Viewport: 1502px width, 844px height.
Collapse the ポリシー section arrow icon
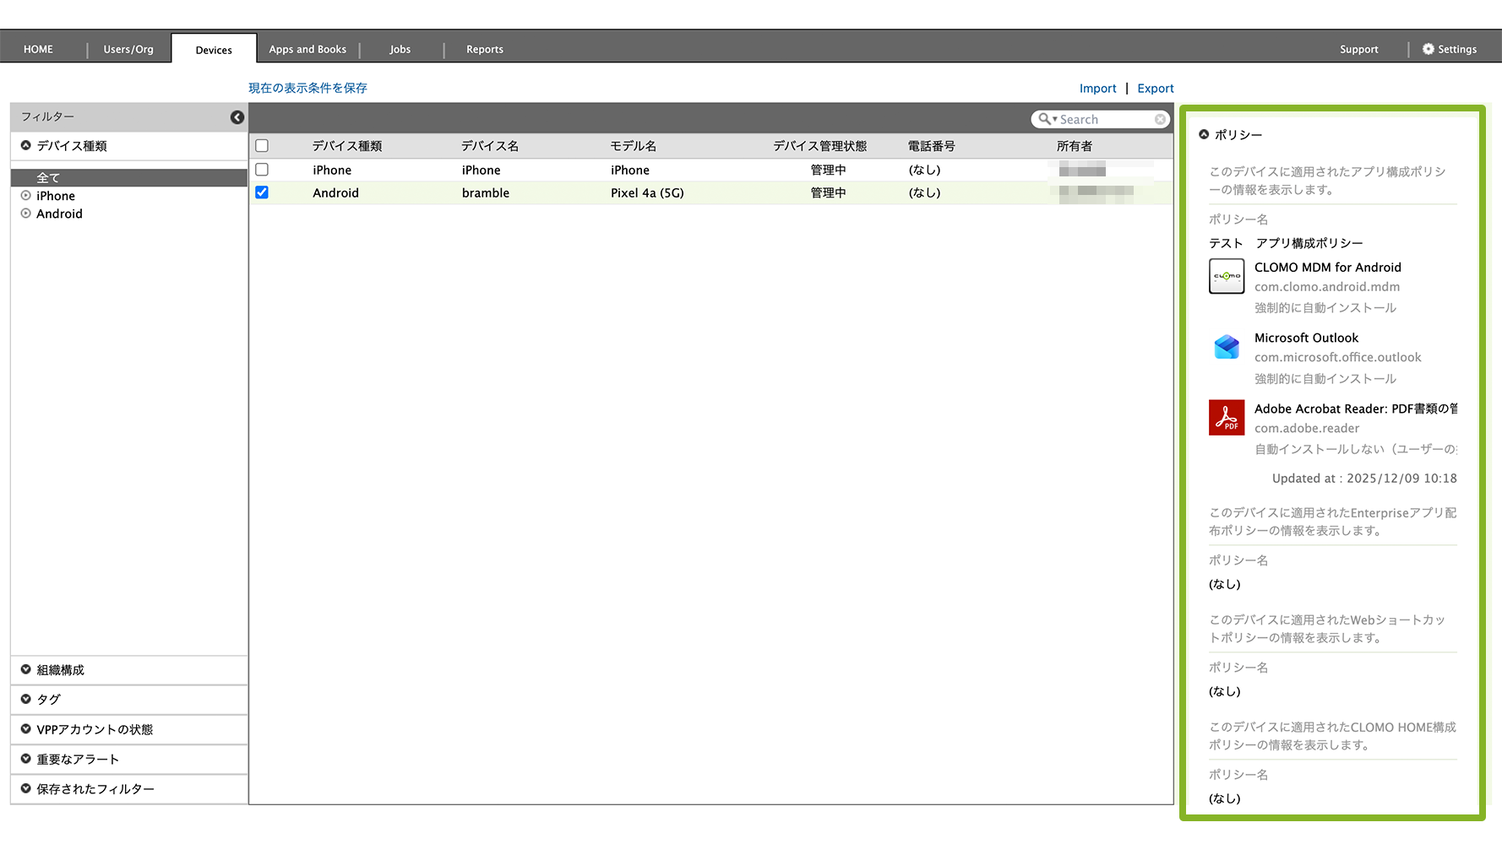[x=1204, y=134]
